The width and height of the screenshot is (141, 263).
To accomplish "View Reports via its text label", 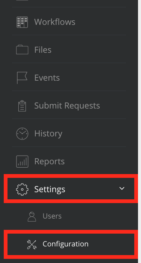I will click(49, 161).
